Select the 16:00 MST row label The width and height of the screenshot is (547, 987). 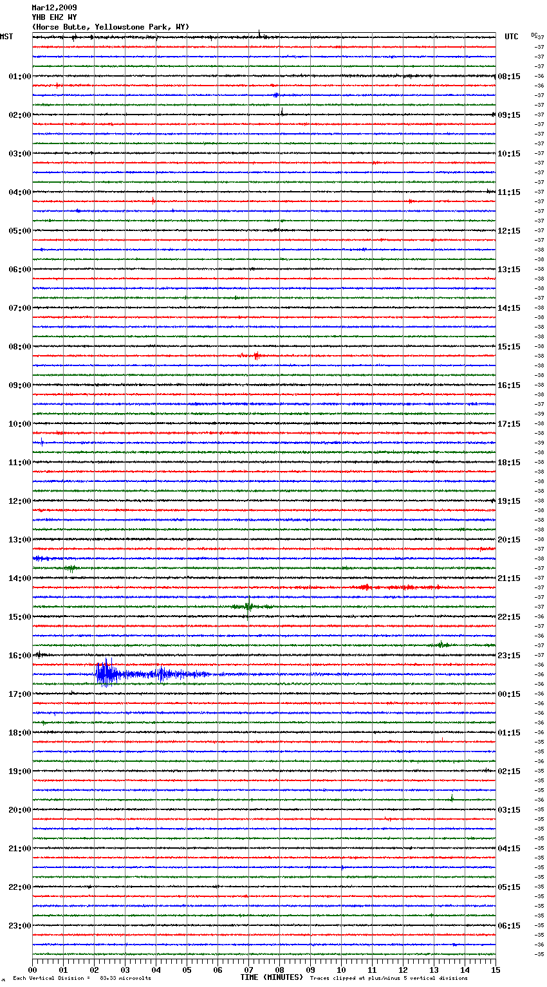pos(20,656)
